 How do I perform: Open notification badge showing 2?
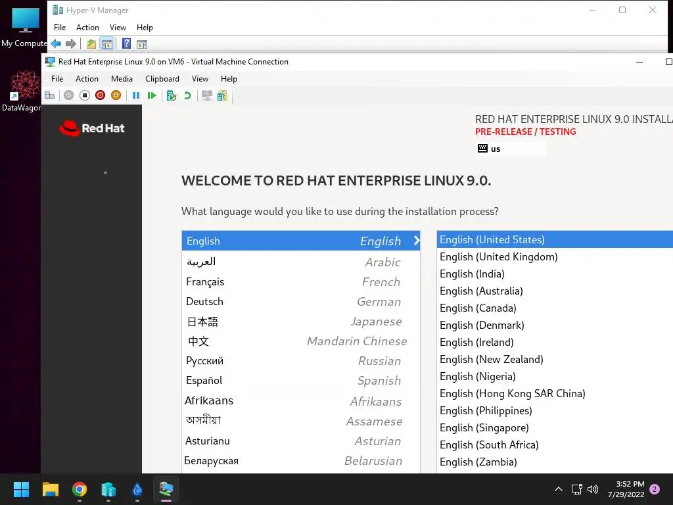click(655, 489)
